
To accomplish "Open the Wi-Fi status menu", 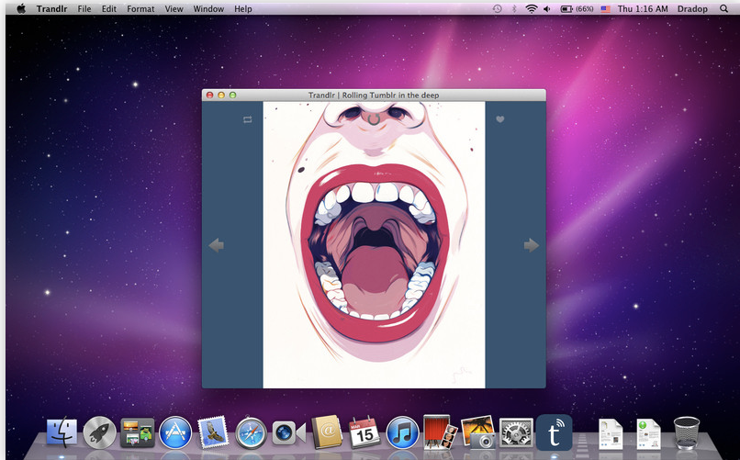I will pos(532,8).
